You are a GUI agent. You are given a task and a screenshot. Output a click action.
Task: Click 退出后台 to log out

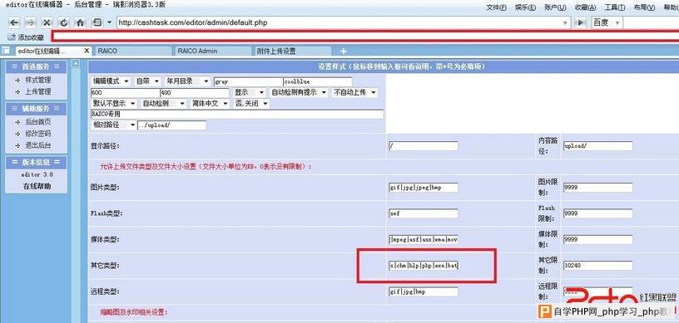coord(37,145)
